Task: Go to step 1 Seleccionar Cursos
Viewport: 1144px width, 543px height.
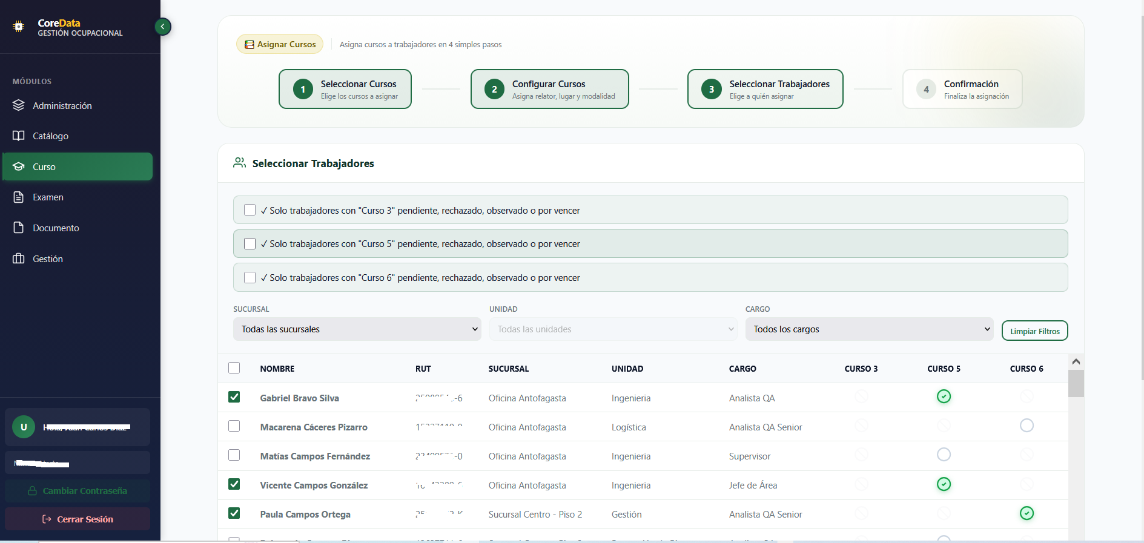Action: click(x=345, y=89)
